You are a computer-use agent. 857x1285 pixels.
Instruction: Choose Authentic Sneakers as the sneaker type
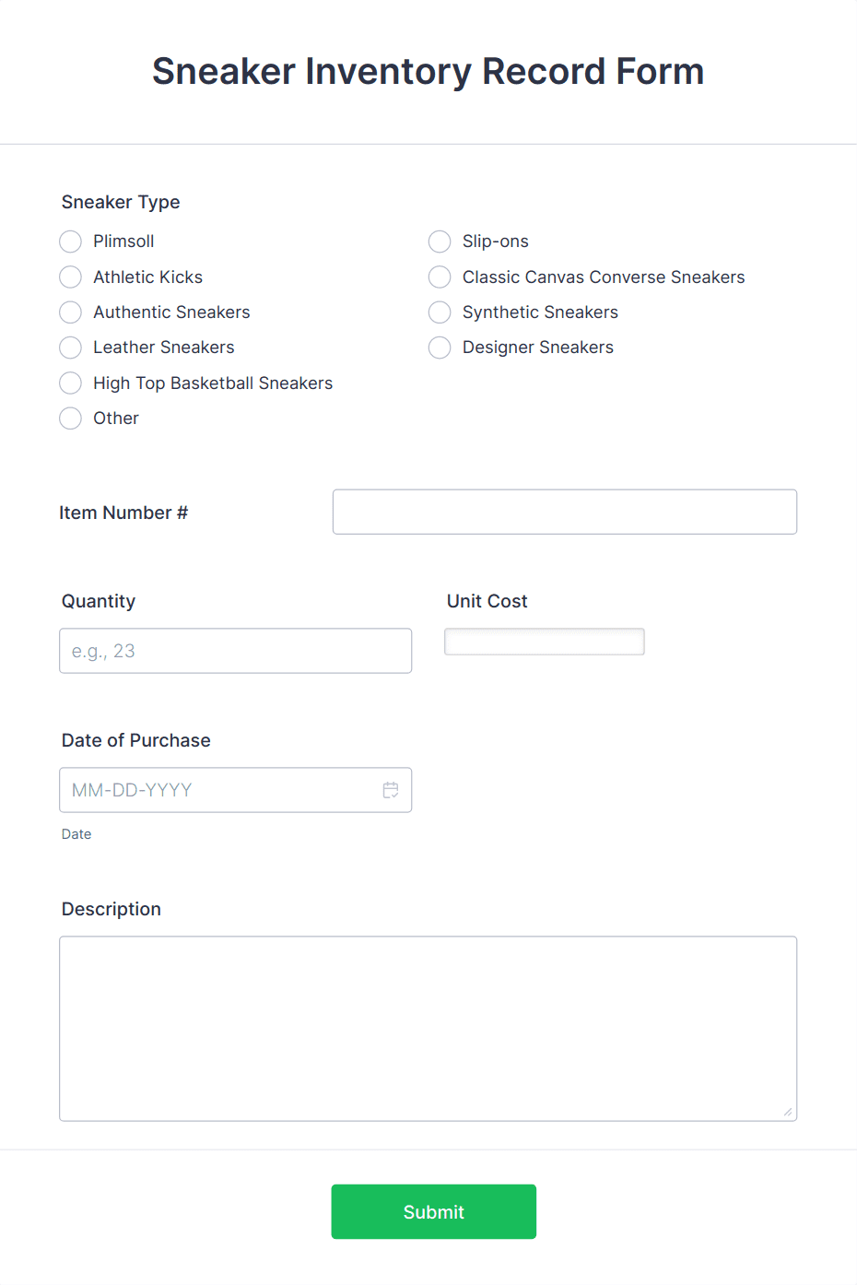[x=70, y=312]
